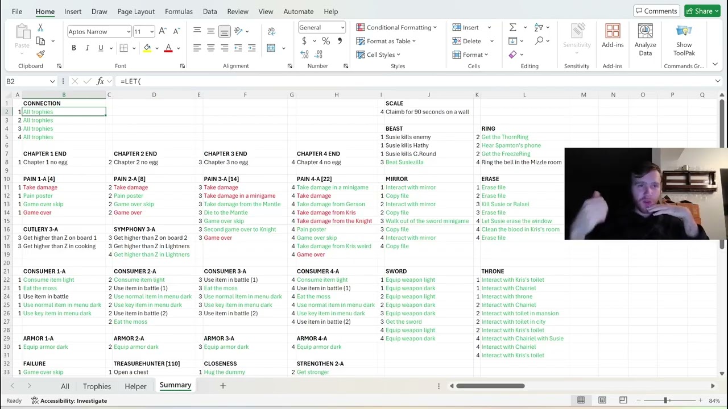The image size is (728, 409).
Task: Click the Decrease Indent icon
Action: pos(238,48)
